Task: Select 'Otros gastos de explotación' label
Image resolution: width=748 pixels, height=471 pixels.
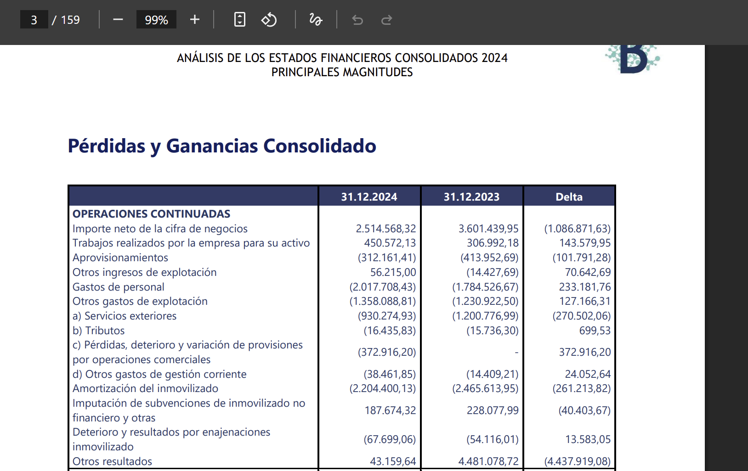Action: (x=140, y=301)
